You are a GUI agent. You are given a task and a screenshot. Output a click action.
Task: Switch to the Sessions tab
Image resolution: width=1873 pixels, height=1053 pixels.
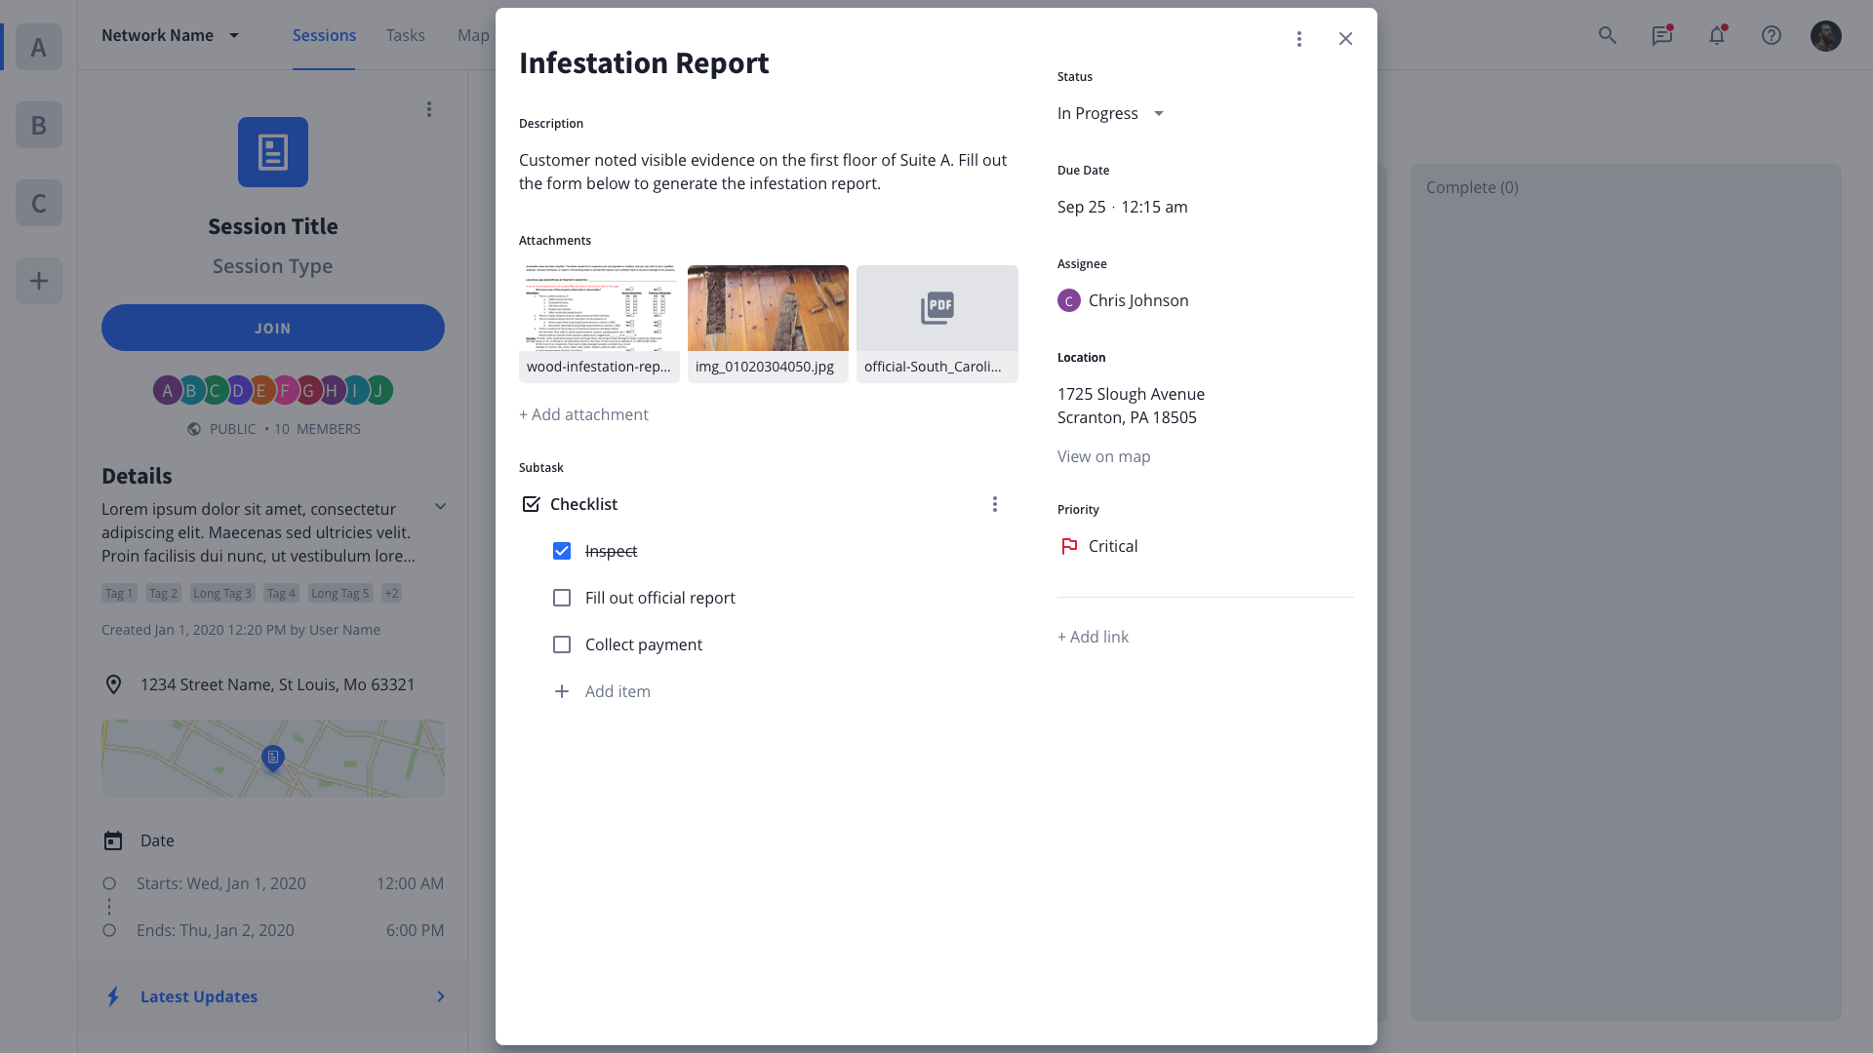coord(324,35)
